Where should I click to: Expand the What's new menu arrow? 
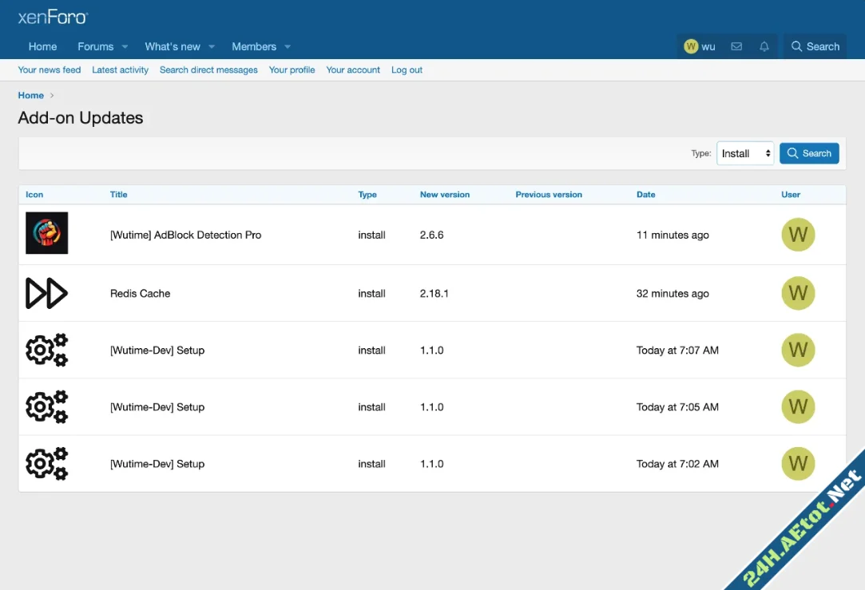click(211, 47)
